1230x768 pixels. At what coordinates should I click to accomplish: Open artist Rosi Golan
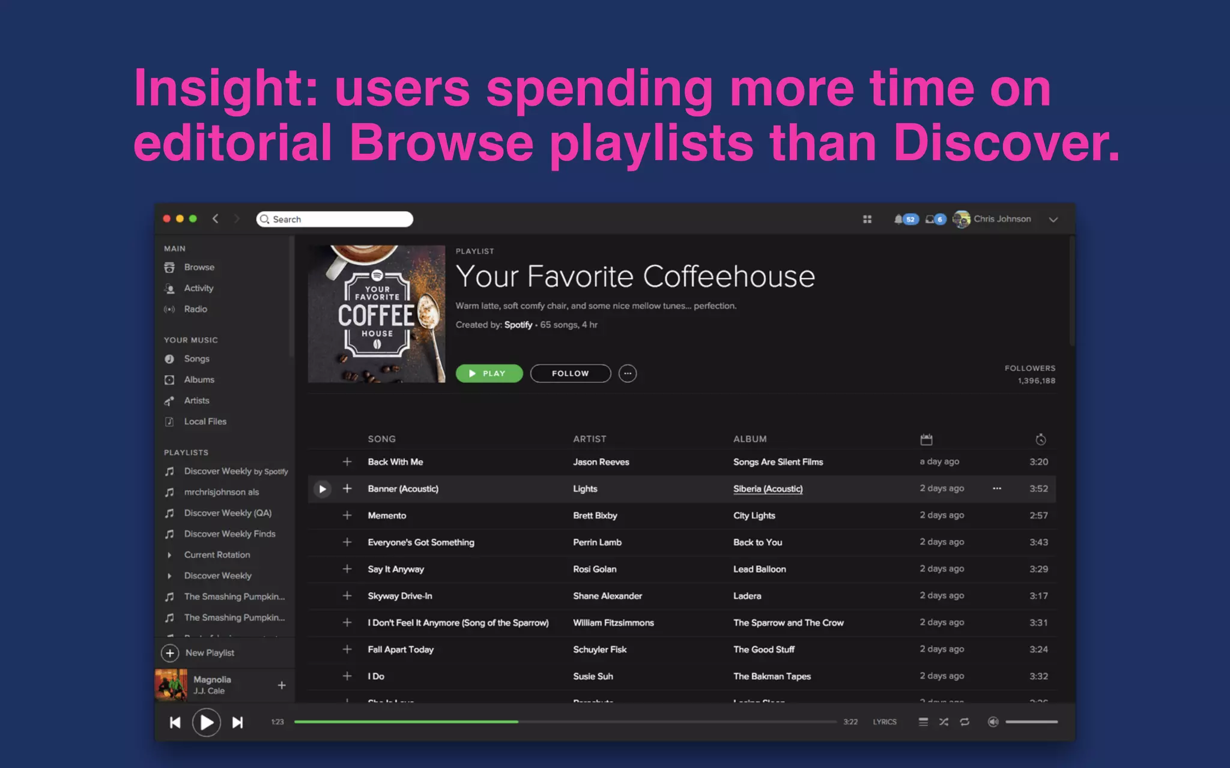(595, 569)
